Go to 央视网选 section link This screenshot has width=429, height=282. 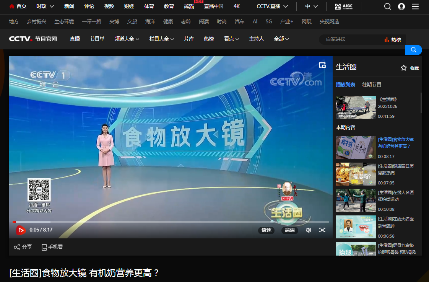pyautogui.click(x=330, y=22)
